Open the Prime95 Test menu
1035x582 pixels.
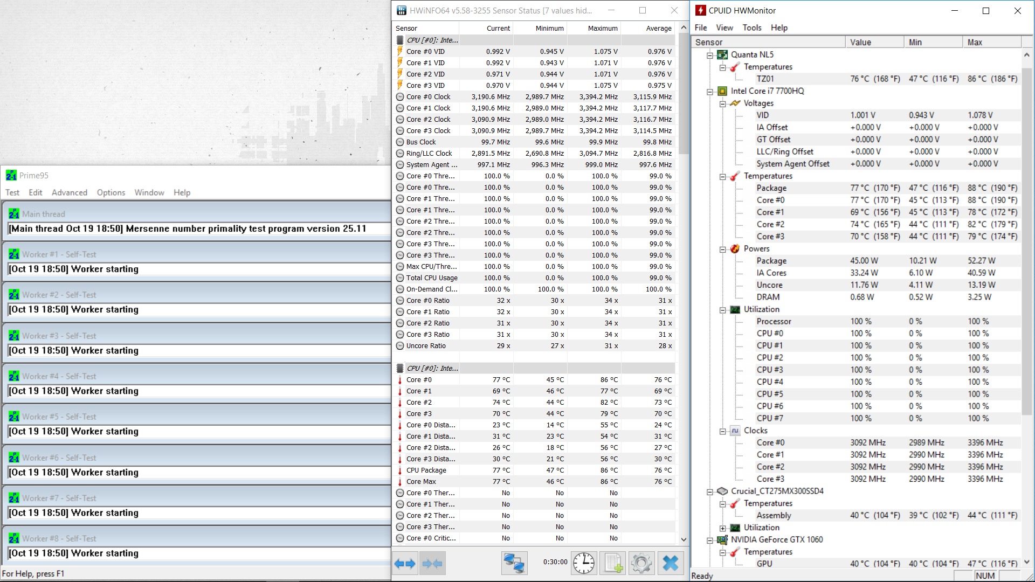(x=12, y=192)
